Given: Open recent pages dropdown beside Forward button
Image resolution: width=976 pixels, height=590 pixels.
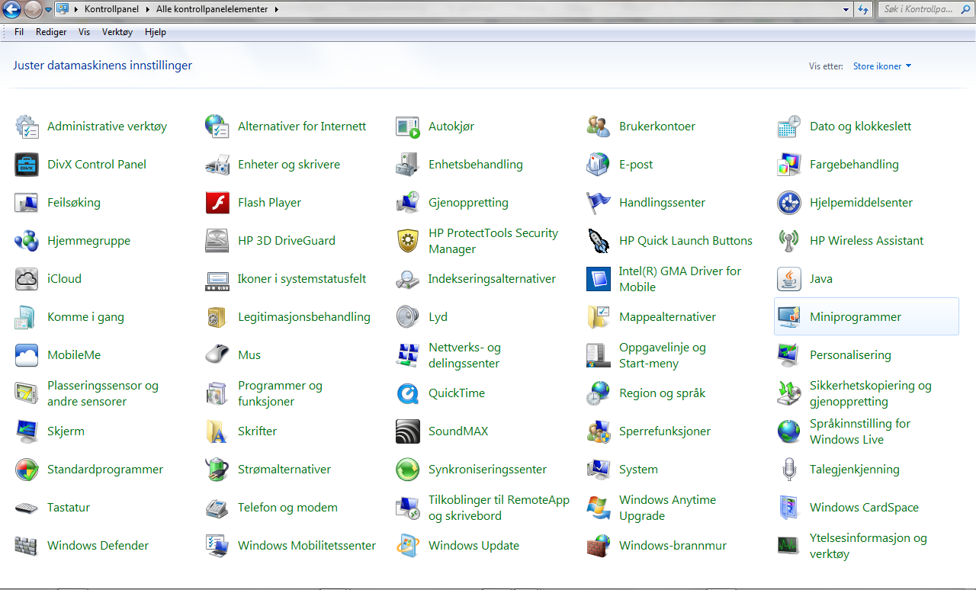Looking at the screenshot, I should click(49, 10).
